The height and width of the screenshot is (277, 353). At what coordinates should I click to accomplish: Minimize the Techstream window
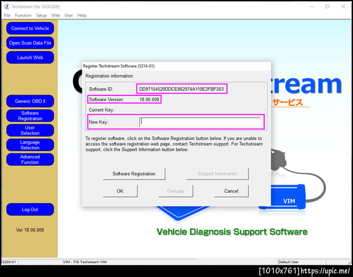pyautogui.click(x=312, y=6)
